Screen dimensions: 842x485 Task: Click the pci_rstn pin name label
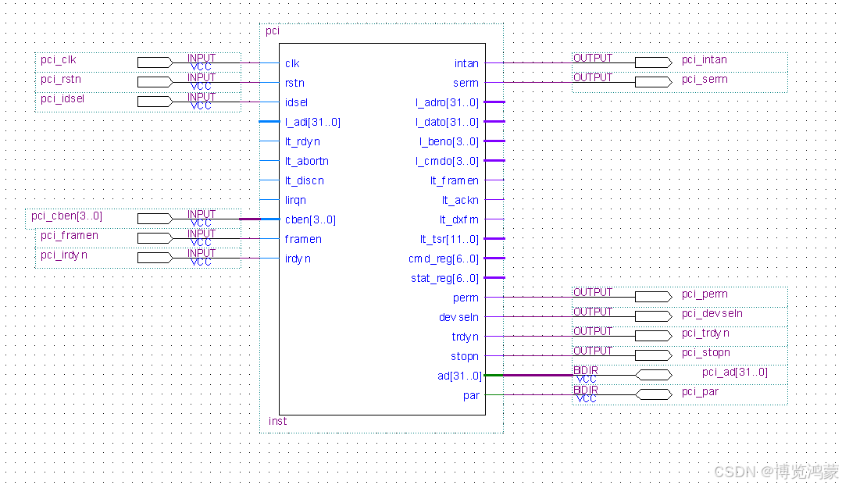pos(61,79)
